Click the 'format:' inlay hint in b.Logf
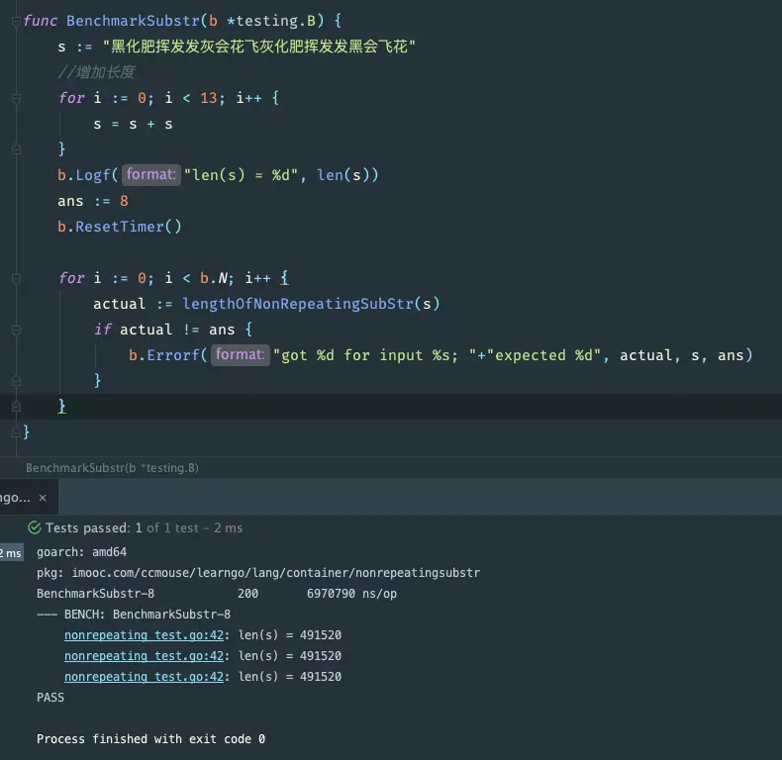782x760 pixels. (151, 174)
